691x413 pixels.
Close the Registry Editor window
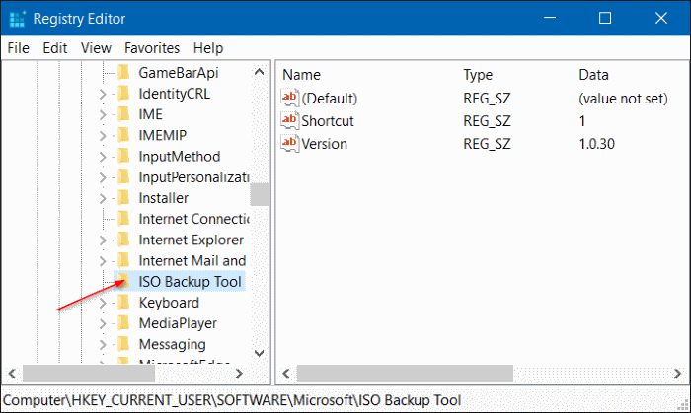coord(661,18)
